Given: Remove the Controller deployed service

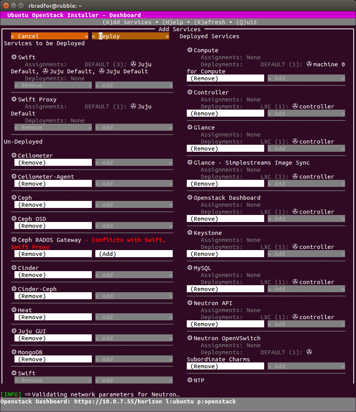Looking at the screenshot, I should pyautogui.click(x=225, y=114).
